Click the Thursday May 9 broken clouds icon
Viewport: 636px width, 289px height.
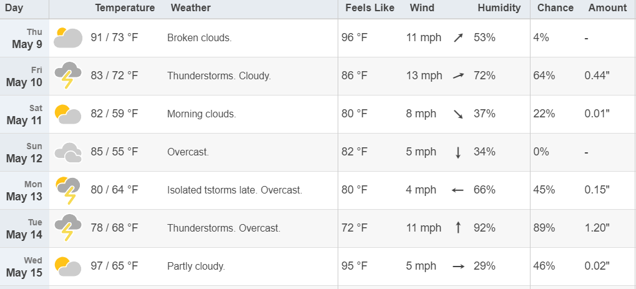(68, 37)
